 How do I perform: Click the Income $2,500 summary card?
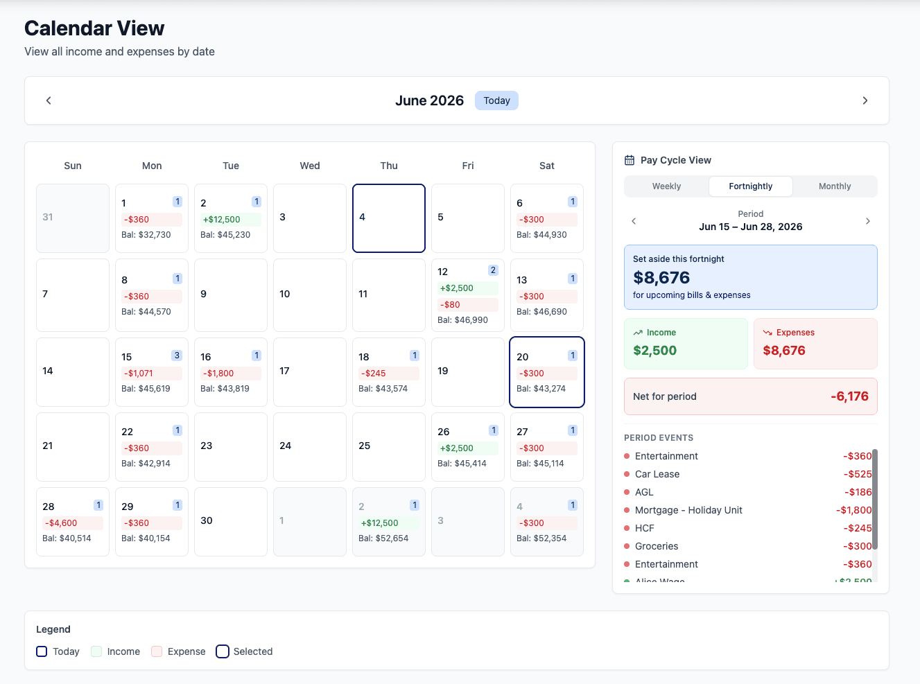coord(686,344)
